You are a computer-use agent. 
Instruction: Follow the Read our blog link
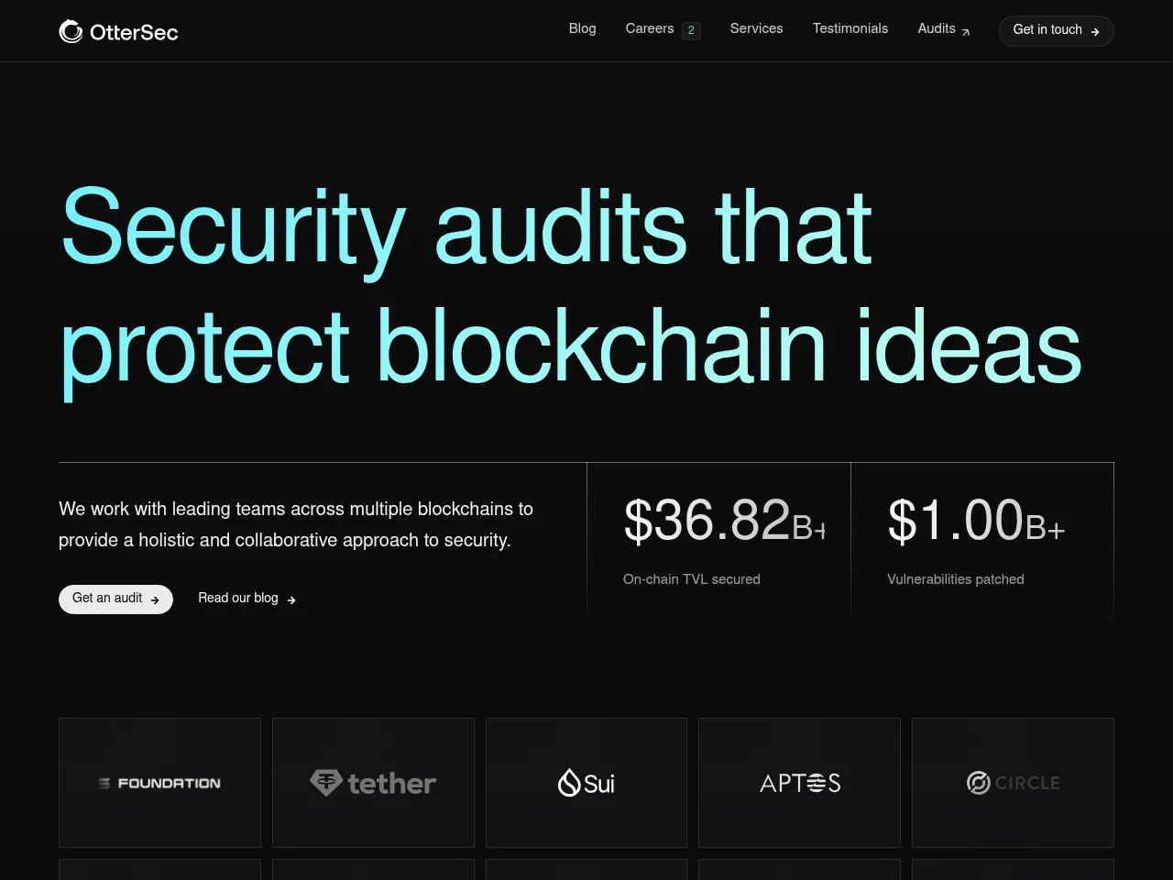click(x=237, y=599)
